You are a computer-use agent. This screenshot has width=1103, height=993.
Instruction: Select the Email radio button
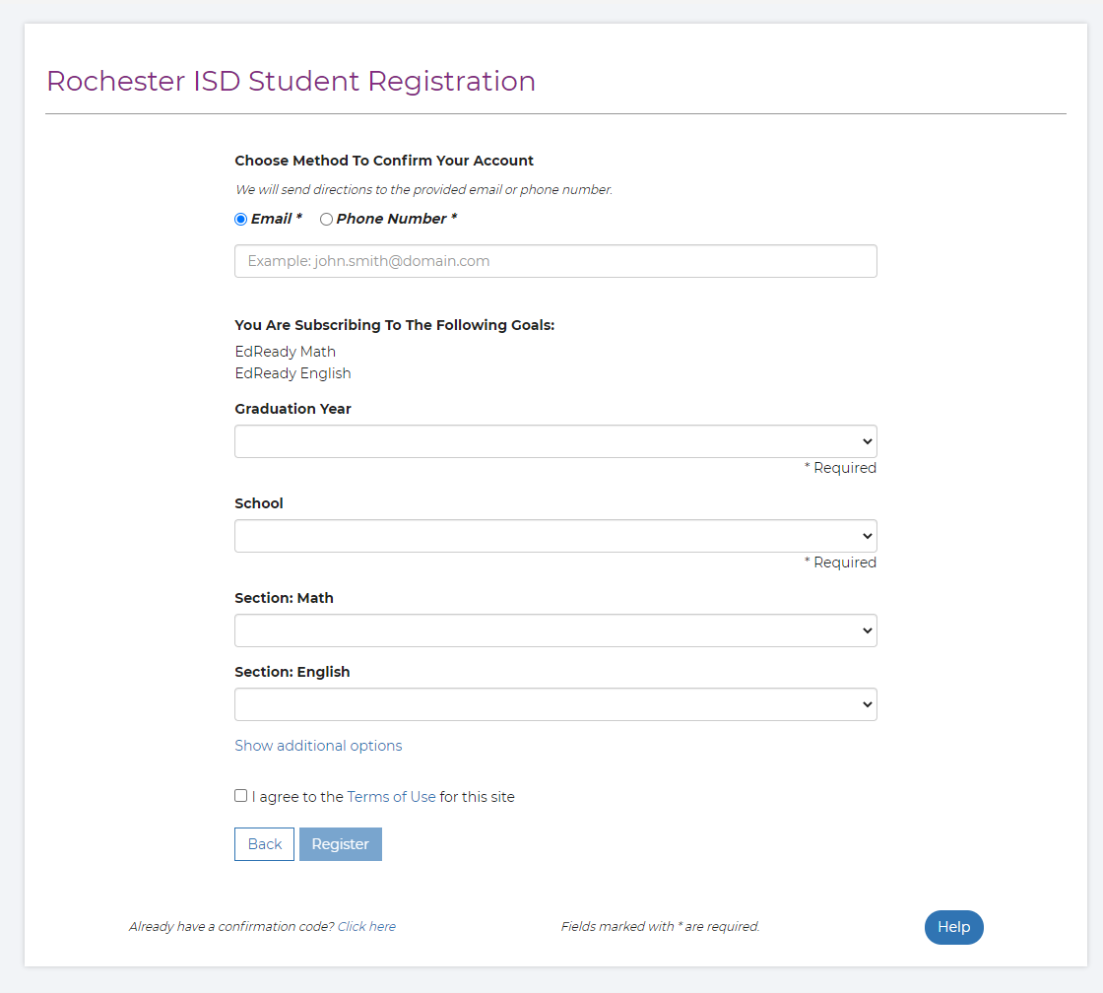point(240,219)
